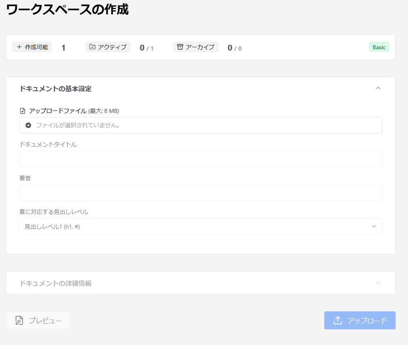
Task: Click the archive box icon on the アーカイブ badge
Action: pos(180,47)
